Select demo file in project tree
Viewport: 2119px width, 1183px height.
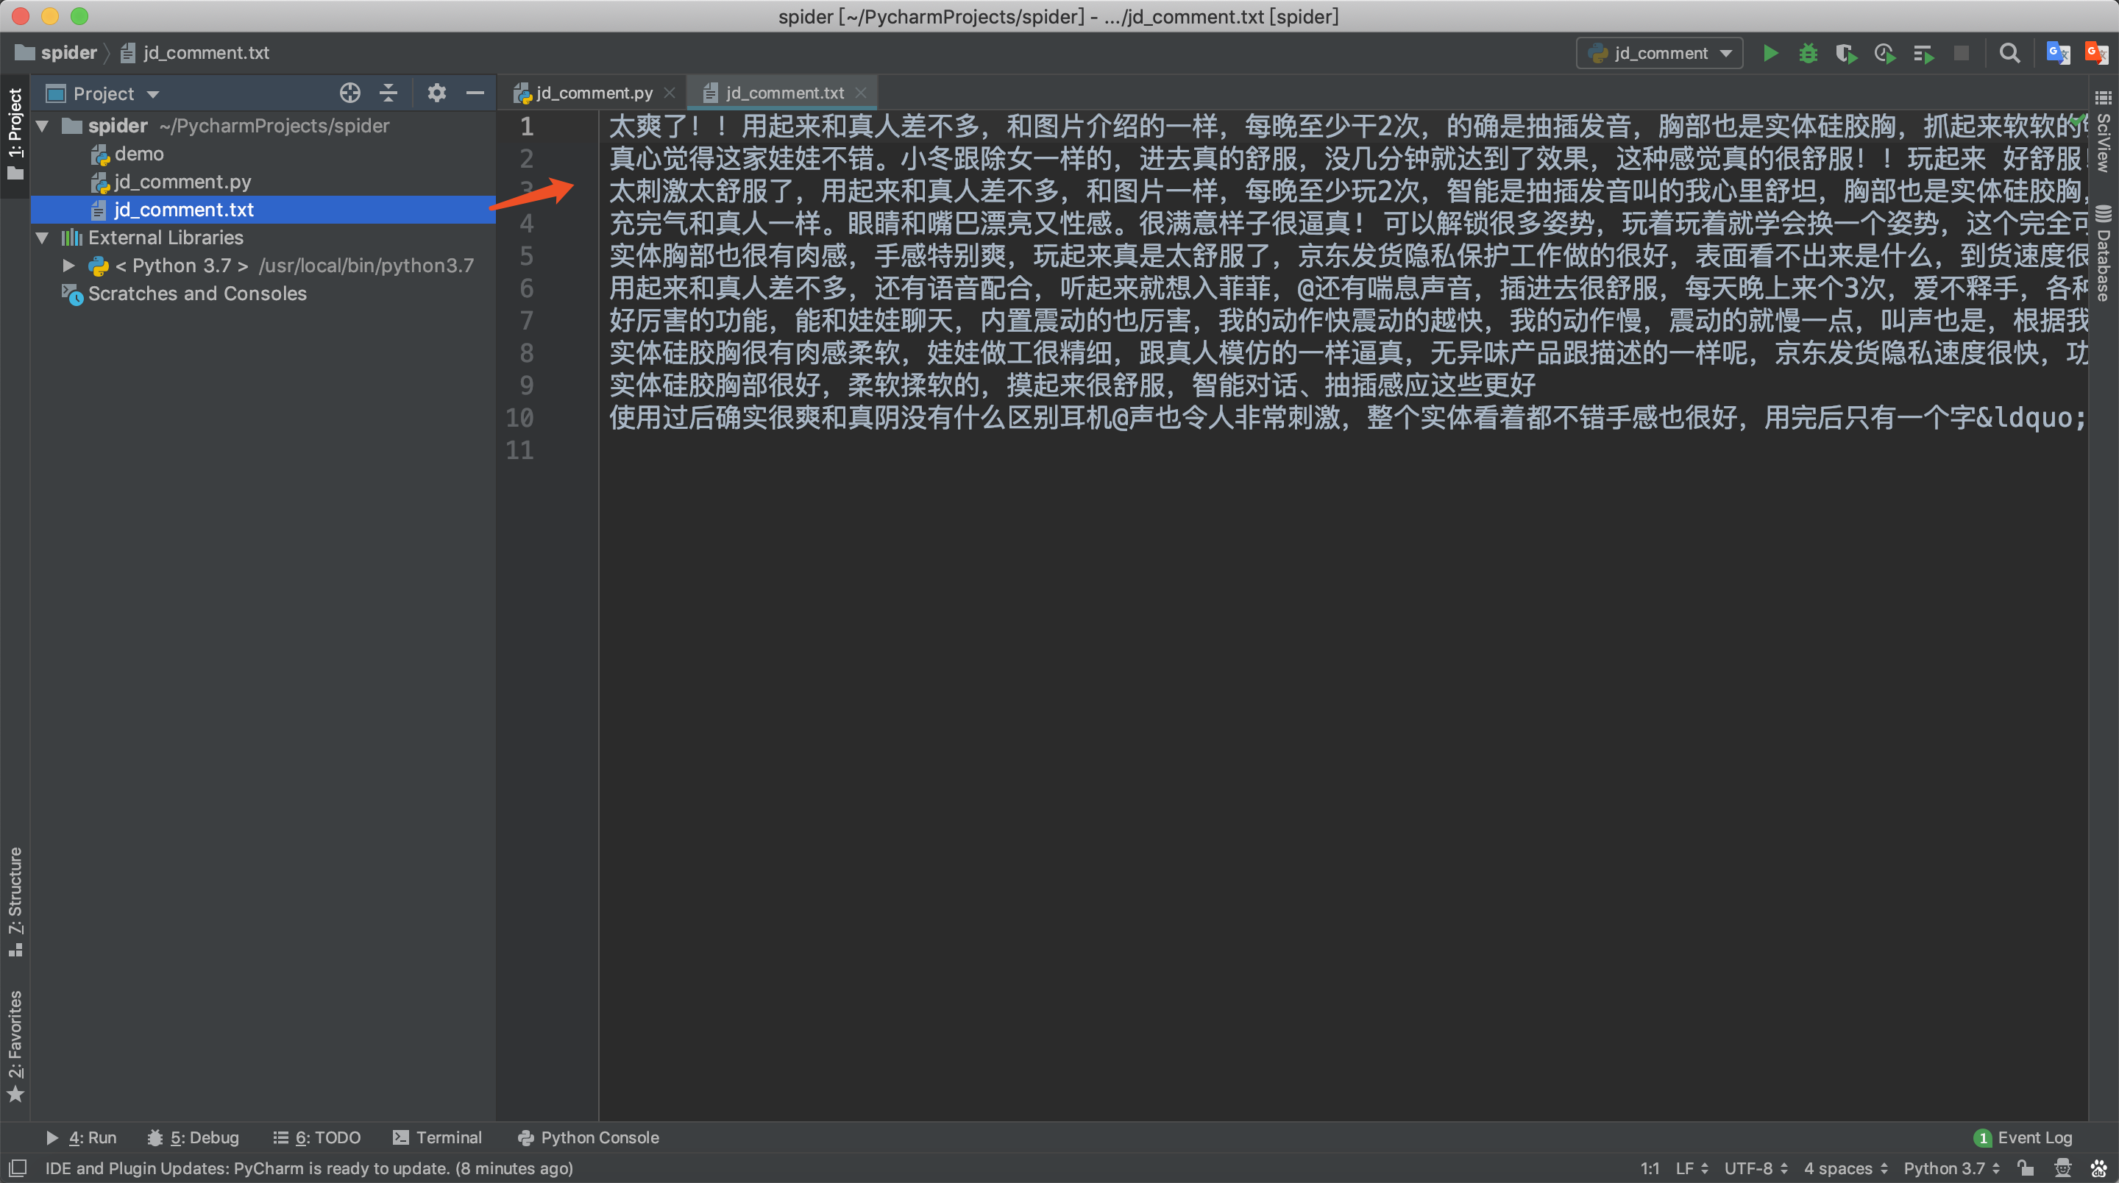pos(138,154)
